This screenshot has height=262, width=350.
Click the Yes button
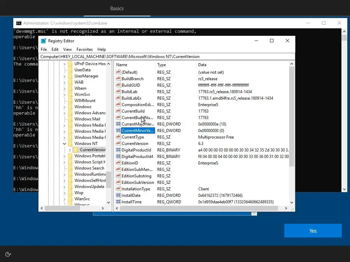click(x=313, y=231)
